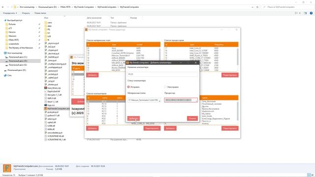Viewport: 315px width, 177px height.
Task: Open the PIL folder in file list
Action: point(49,29)
